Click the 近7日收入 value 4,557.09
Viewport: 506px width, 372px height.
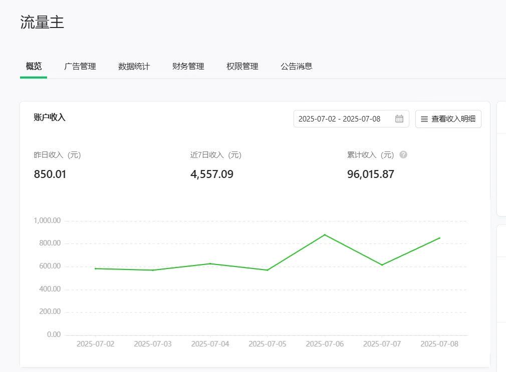pos(212,174)
